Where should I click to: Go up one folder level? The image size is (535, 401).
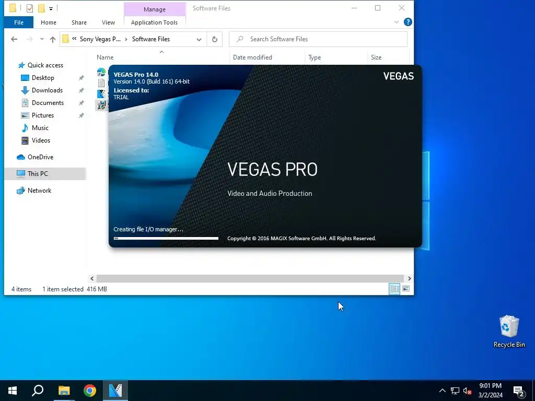tap(53, 39)
